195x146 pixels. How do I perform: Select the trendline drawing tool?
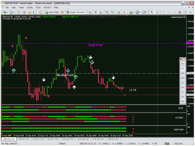click(x=174, y=12)
